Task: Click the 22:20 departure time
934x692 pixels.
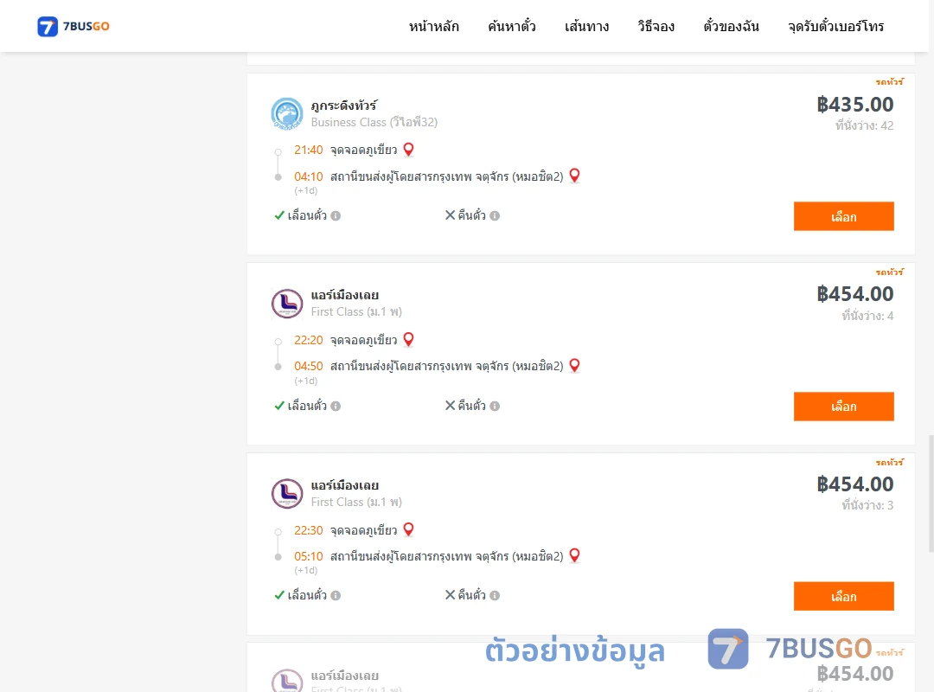Action: point(309,340)
